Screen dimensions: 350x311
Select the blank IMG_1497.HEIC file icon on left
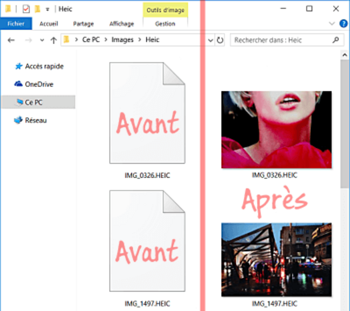[147, 241]
